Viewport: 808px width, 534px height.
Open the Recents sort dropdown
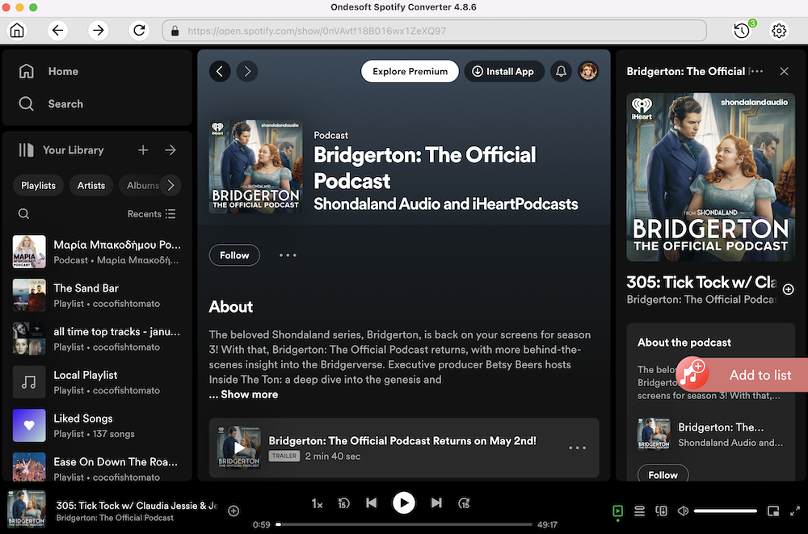[152, 213]
